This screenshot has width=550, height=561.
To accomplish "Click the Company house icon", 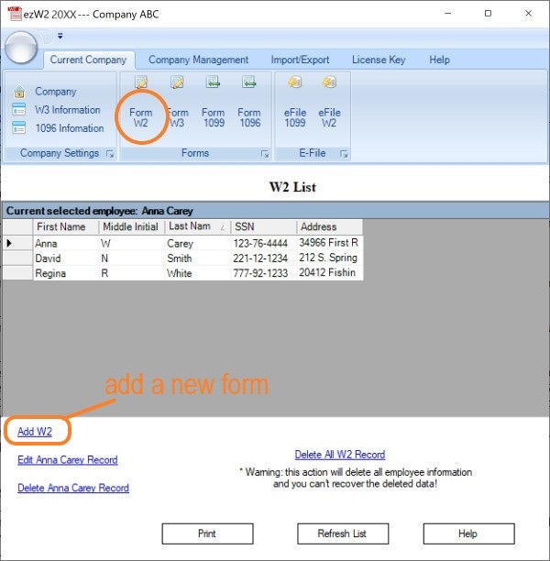I will pyautogui.click(x=19, y=92).
